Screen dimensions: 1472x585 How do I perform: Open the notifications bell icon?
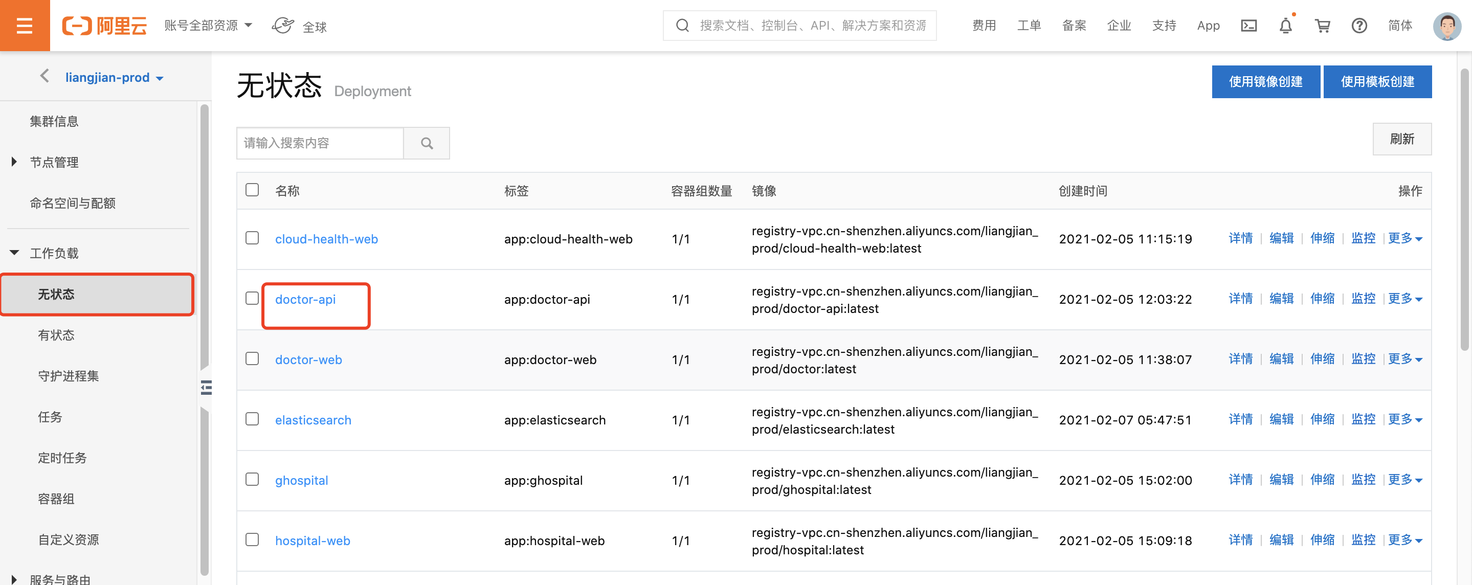[1285, 26]
